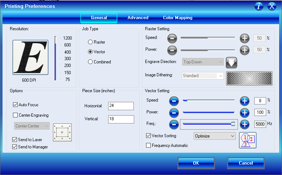Viewport: 282px width, 175px height.
Task: Click the Engrave Direction down-arrow icon
Action: point(232,63)
